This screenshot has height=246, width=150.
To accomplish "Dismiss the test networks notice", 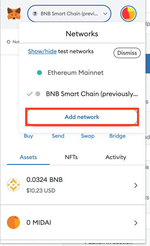I will click(x=127, y=53).
